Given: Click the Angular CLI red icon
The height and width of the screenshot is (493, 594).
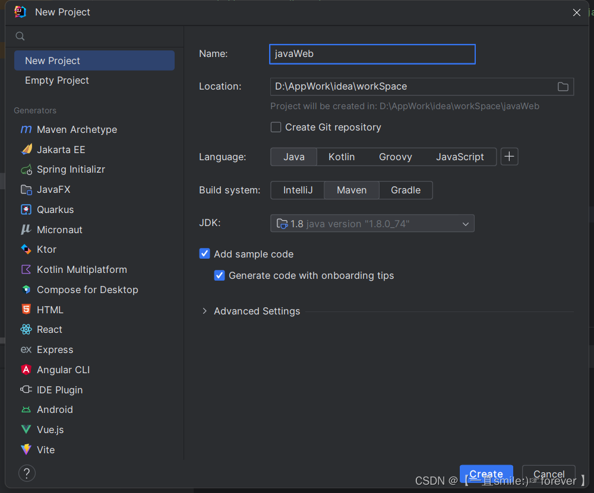Looking at the screenshot, I should point(26,369).
